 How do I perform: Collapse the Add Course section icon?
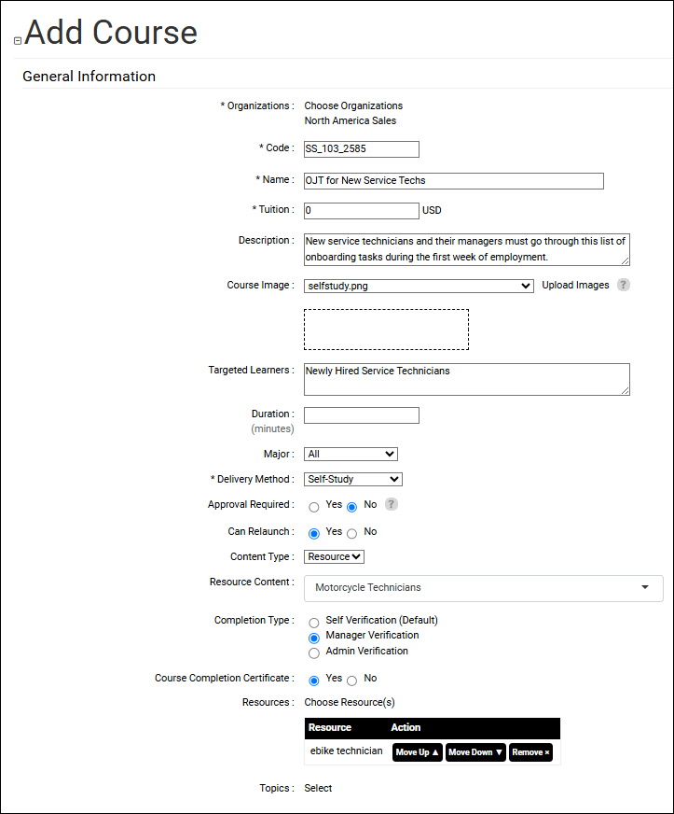(18, 41)
